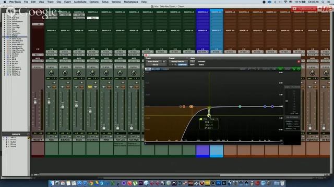
Task: Solo the Snare track
Action: [x=76, y=87]
